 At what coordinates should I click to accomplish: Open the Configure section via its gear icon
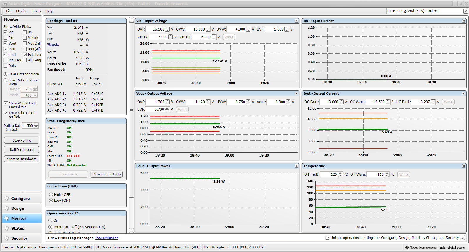pos(6,199)
